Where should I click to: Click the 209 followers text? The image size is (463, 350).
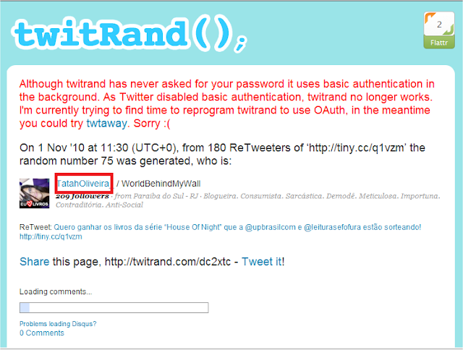point(82,196)
